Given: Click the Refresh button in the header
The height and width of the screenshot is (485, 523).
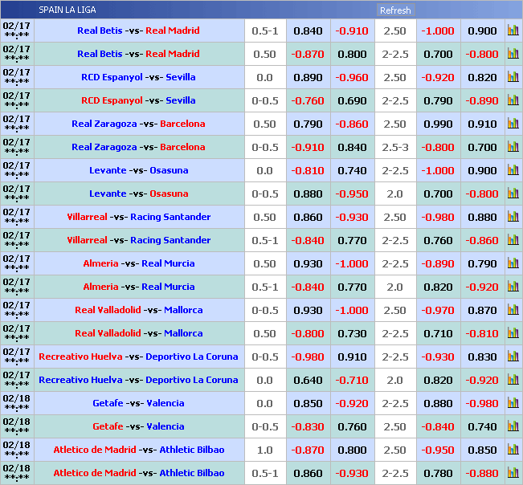Looking at the screenshot, I should coord(395,10).
